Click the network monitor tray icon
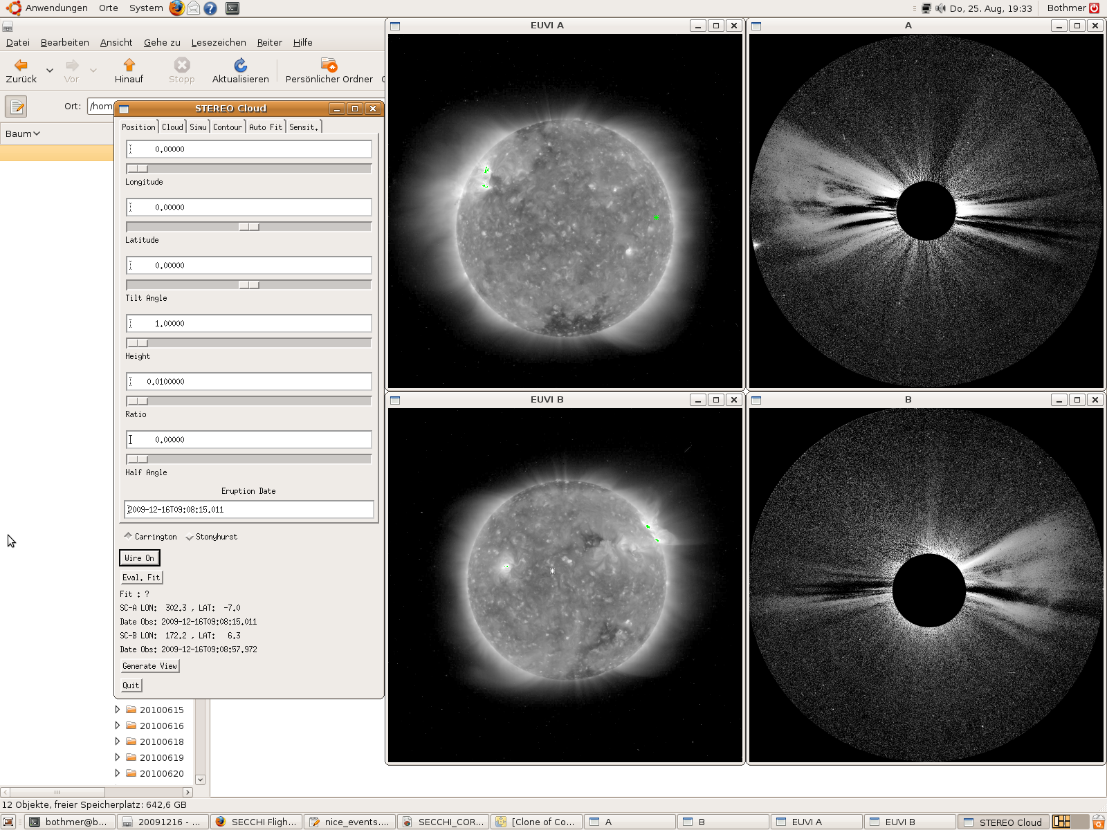This screenshot has width=1107, height=830. [926, 8]
